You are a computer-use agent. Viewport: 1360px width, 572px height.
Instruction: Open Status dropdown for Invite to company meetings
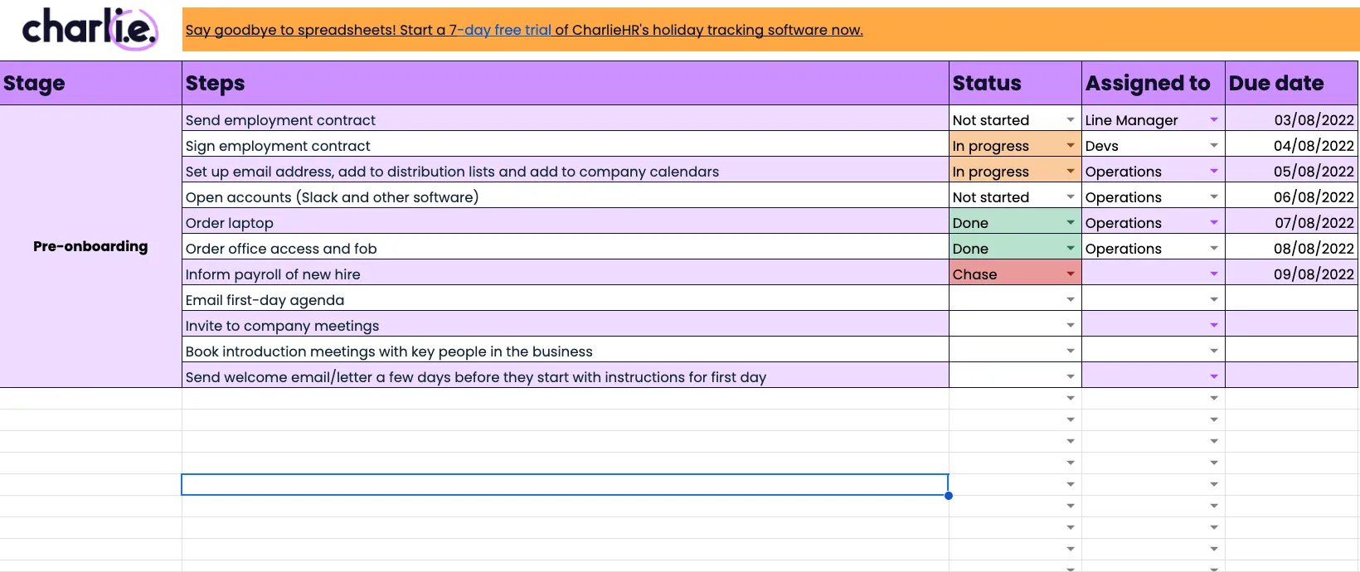tap(1070, 326)
